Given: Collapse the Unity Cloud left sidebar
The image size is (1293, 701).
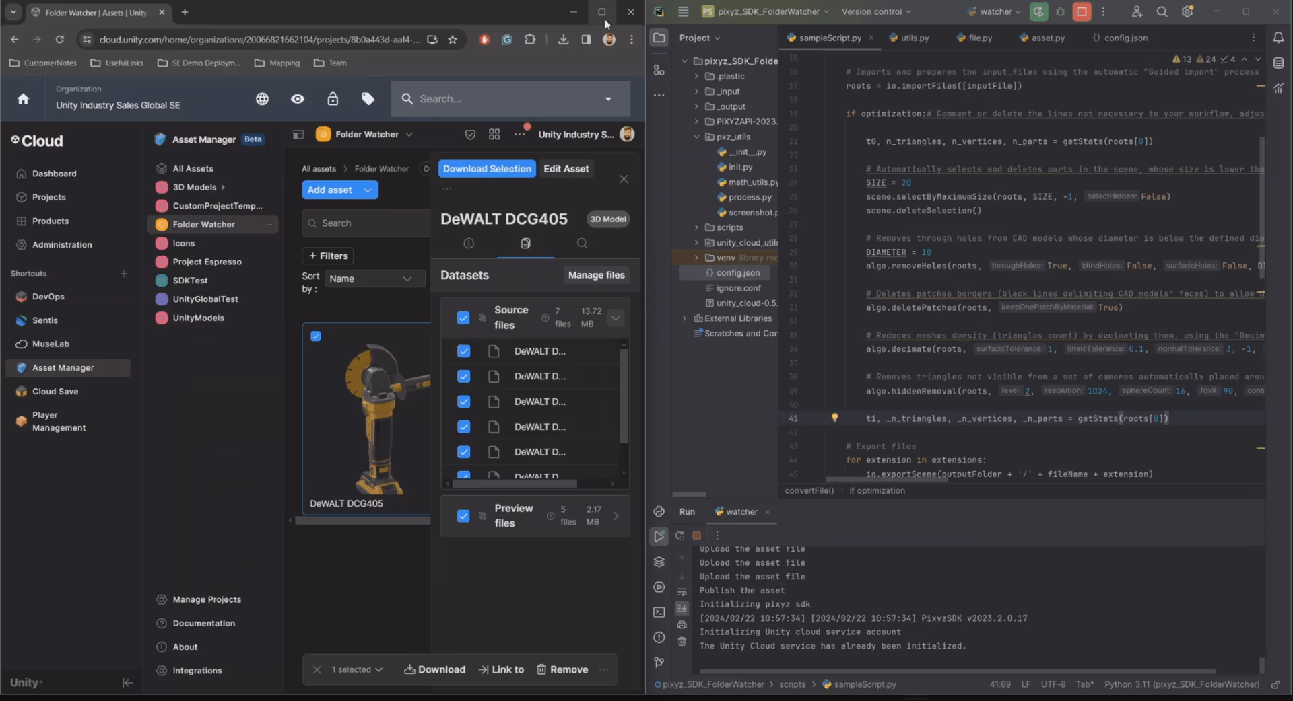Looking at the screenshot, I should (x=127, y=682).
